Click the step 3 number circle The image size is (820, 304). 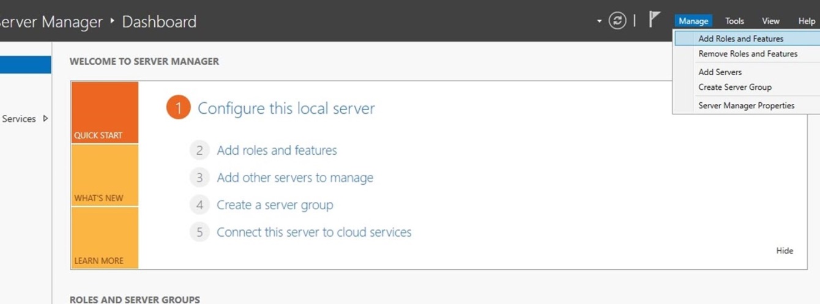pyautogui.click(x=199, y=178)
